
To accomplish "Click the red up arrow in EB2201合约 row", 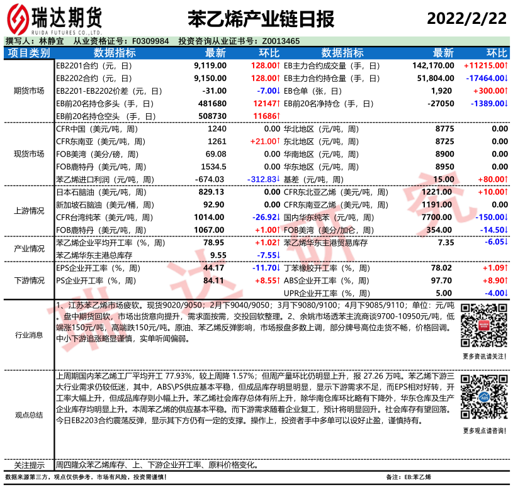I will click(x=278, y=65).
